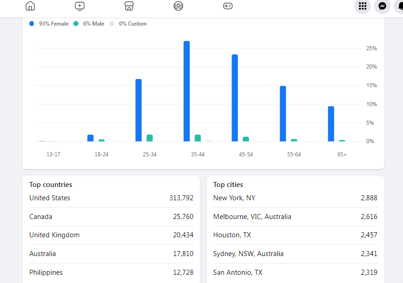Open the Gaming controller icon
The height and width of the screenshot is (283, 403).
pyautogui.click(x=228, y=6)
